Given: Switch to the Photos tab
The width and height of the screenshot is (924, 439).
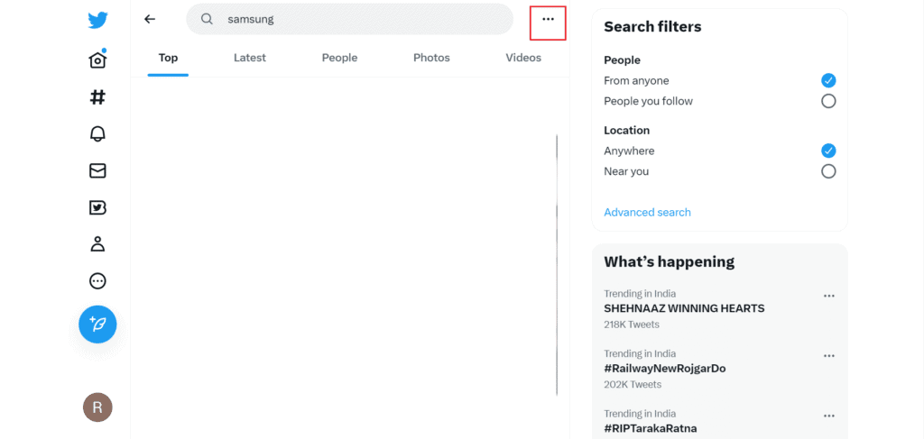Looking at the screenshot, I should pos(431,58).
